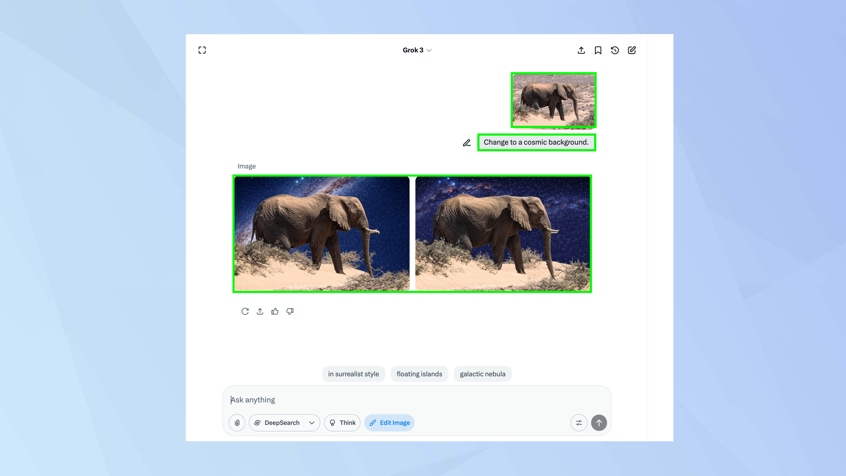Click the paperclip attach file button
Image resolution: width=846 pixels, height=476 pixels.
point(237,423)
